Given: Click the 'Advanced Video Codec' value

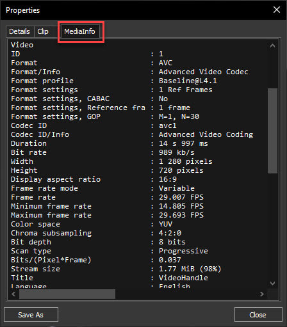Looking at the screenshot, I should tap(204, 72).
